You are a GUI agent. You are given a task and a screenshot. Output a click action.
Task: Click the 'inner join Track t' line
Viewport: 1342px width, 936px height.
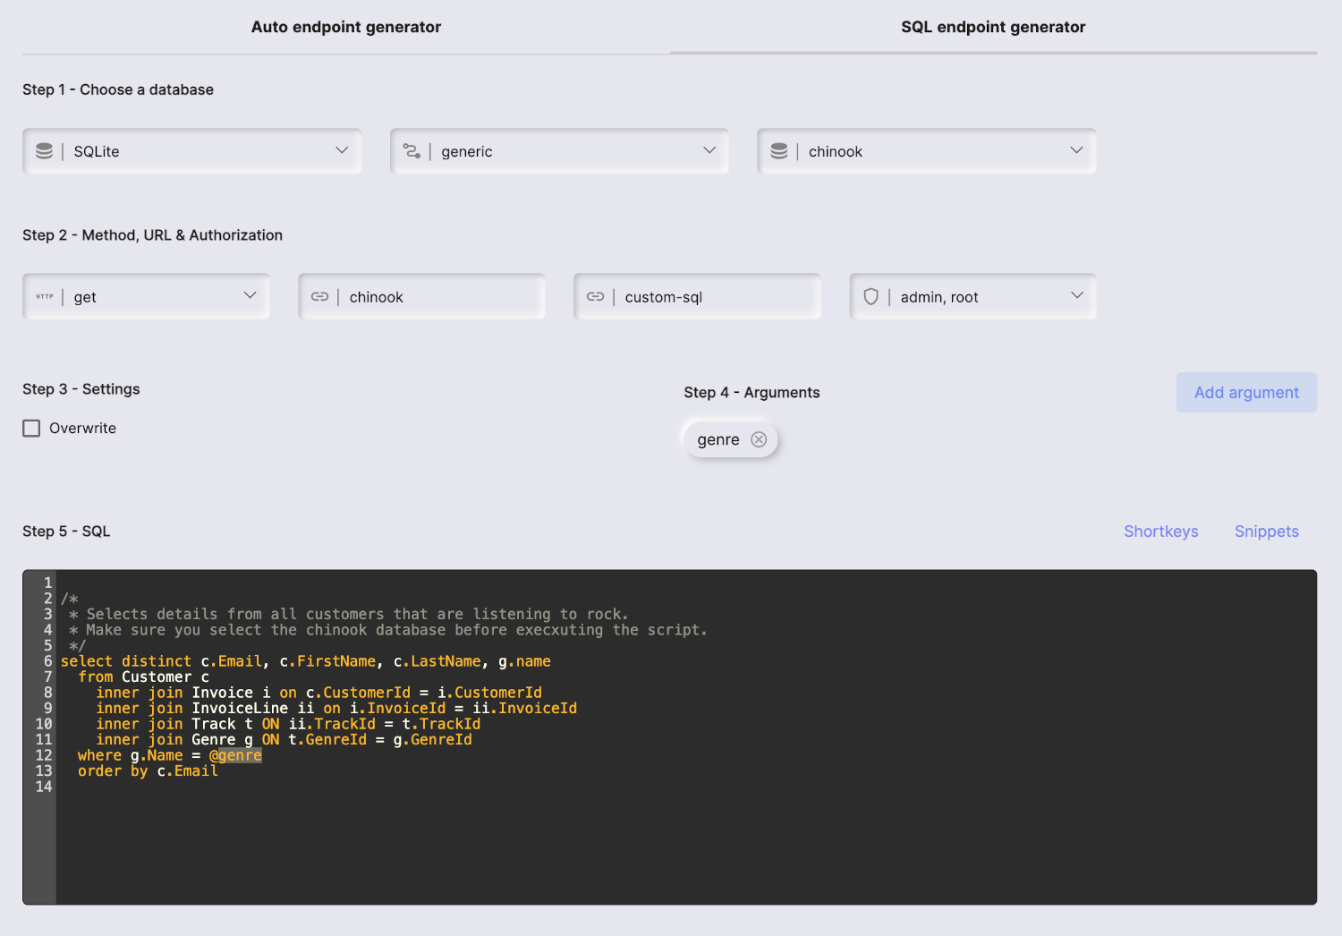(x=288, y=724)
